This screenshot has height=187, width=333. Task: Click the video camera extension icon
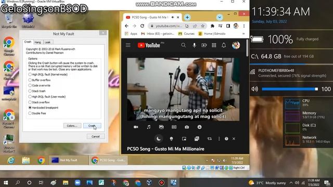pos(136,127)
